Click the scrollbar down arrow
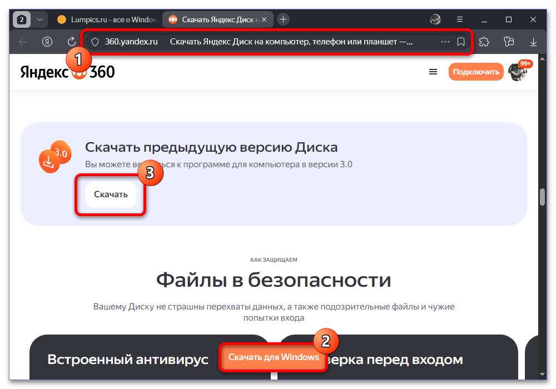Screen dimensions: 556x389 [542, 374]
